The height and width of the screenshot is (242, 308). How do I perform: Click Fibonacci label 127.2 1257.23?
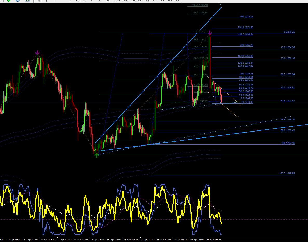(x=245, y=66)
